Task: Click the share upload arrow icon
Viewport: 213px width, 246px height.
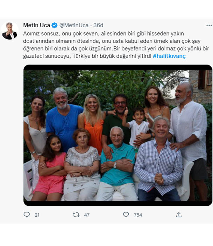Action: [179, 215]
